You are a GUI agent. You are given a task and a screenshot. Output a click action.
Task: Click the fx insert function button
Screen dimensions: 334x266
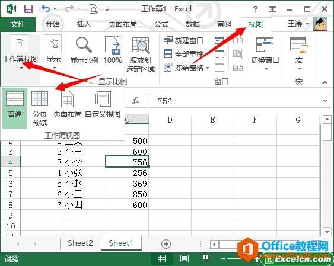136,100
